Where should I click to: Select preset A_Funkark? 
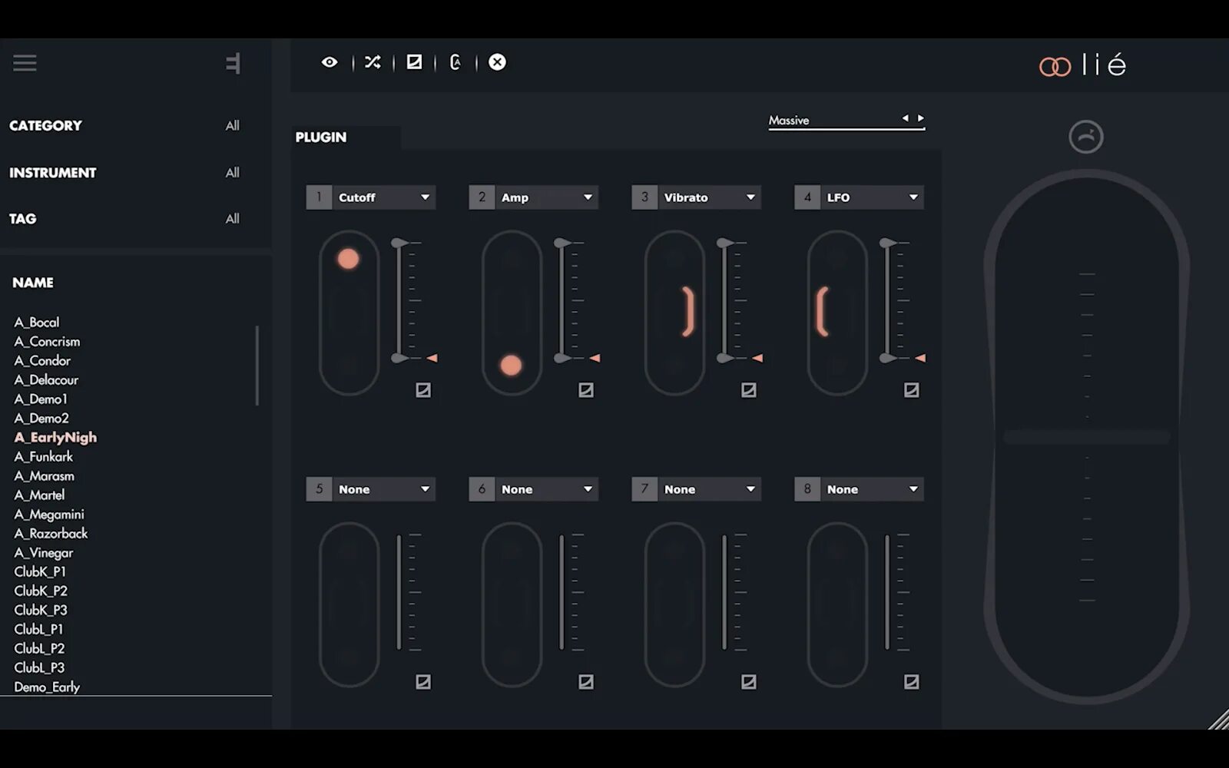pos(43,457)
